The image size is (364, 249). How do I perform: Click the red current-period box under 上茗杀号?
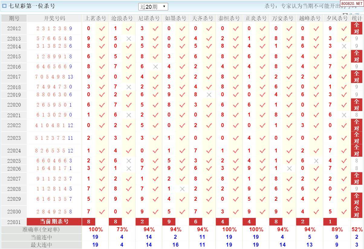89,222
